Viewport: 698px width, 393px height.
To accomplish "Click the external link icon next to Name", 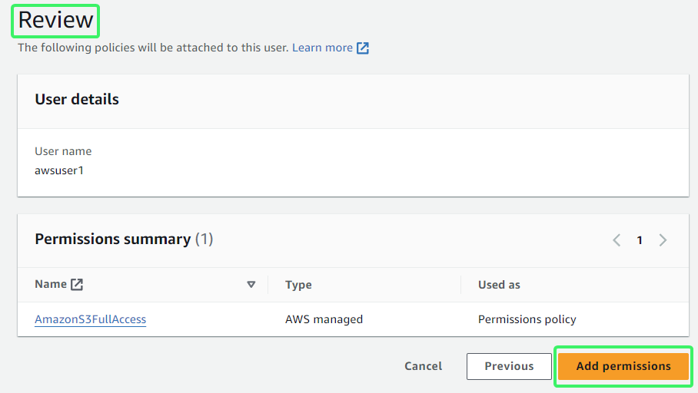I will [77, 285].
